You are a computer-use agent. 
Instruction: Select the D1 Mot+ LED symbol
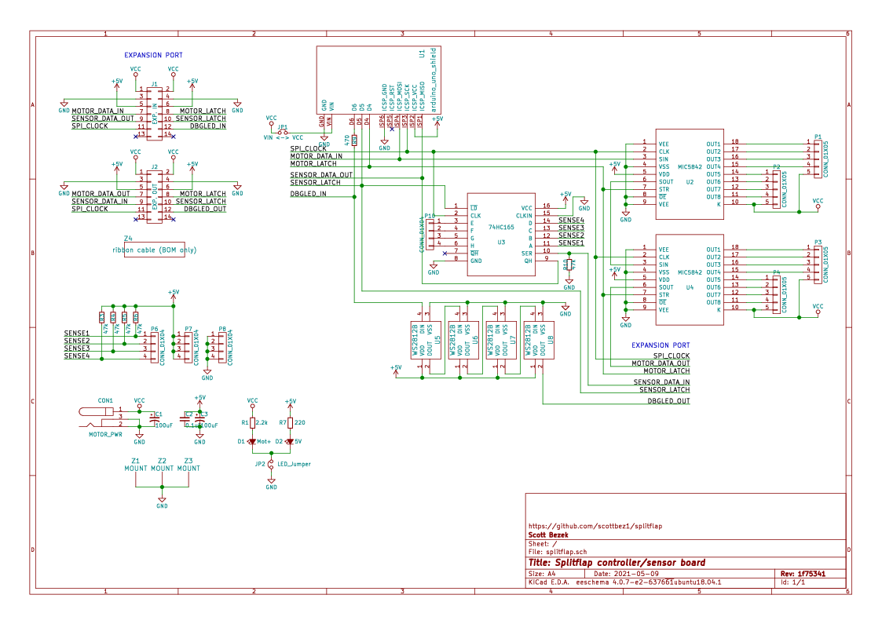252,442
